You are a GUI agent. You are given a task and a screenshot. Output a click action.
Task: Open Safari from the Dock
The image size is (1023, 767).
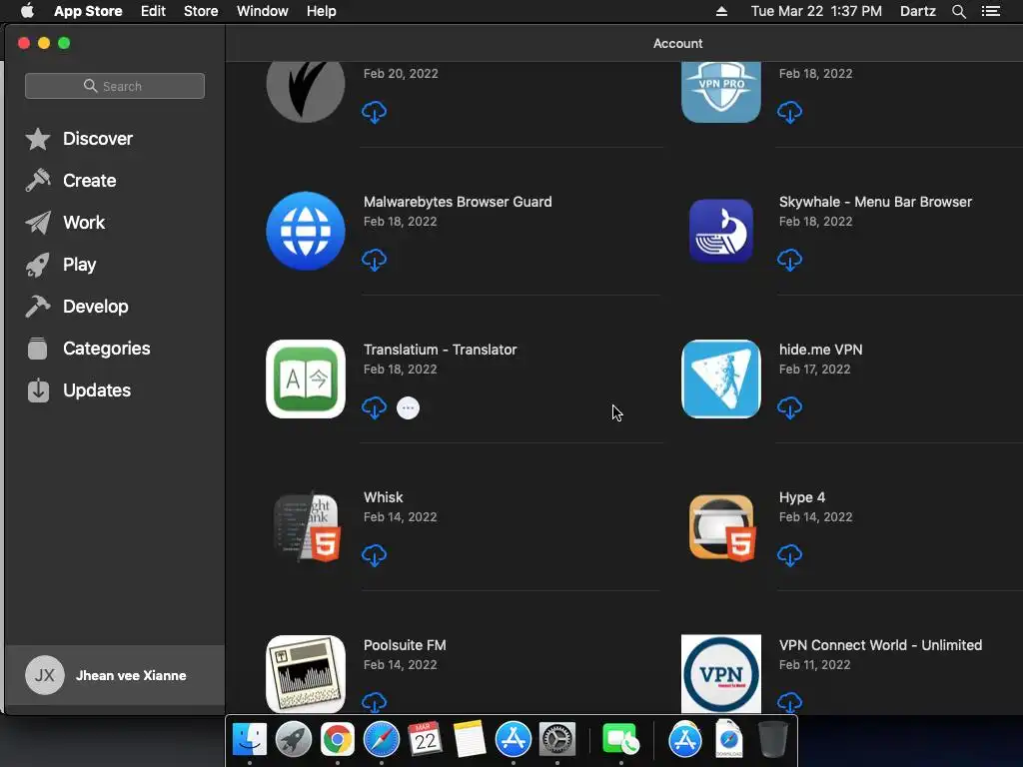click(382, 740)
